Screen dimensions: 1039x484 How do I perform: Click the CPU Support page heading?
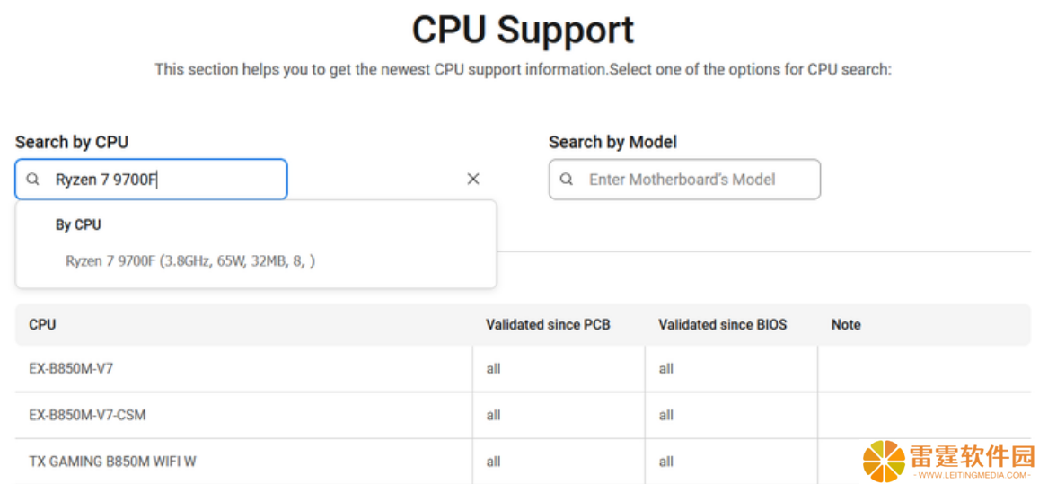[523, 30]
